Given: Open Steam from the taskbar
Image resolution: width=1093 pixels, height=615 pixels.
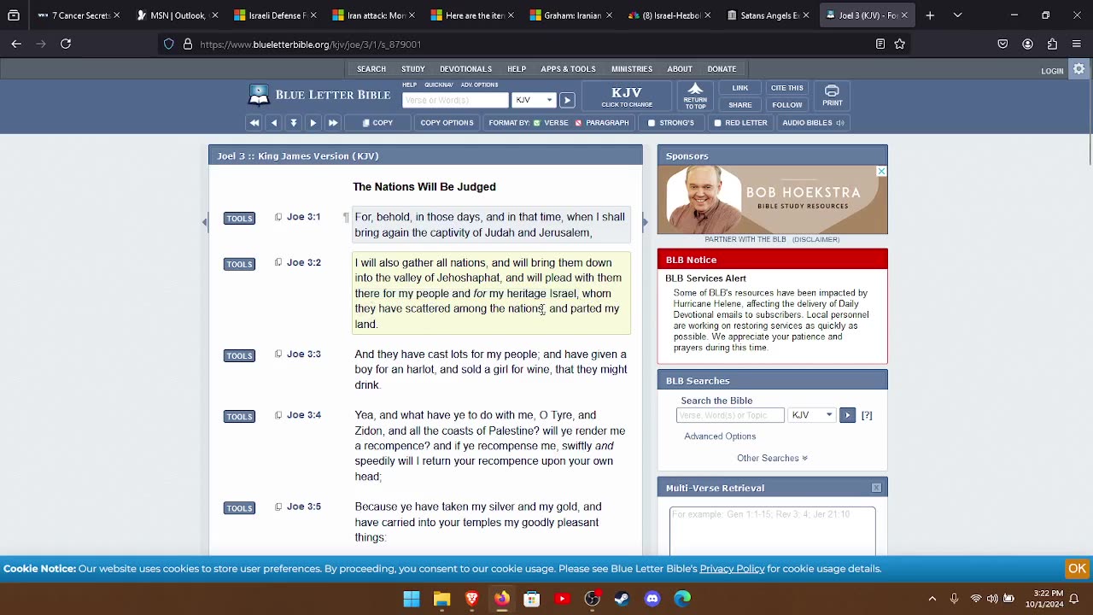Looking at the screenshot, I should tap(622, 599).
